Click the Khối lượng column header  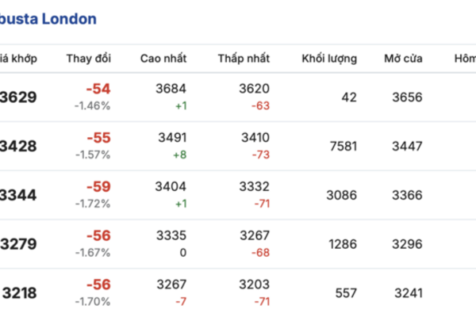[329, 59]
